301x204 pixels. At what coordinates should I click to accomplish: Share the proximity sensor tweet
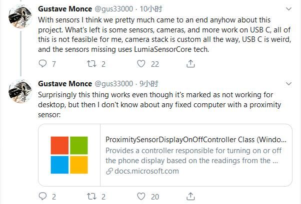(190, 197)
